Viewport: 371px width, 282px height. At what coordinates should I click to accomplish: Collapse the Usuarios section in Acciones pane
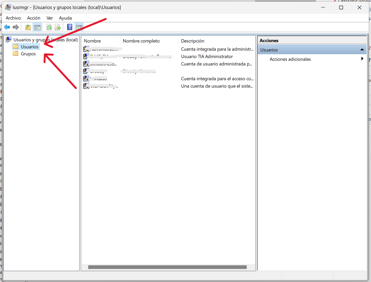tap(362, 49)
